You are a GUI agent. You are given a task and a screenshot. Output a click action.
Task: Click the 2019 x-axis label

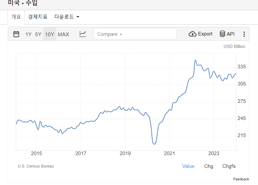125,153
